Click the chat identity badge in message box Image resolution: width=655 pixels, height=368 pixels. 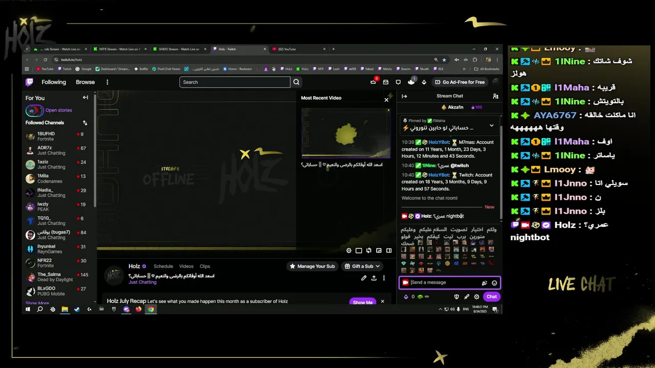(x=405, y=283)
